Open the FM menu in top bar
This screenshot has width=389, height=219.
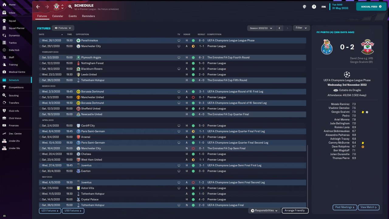(324, 7)
